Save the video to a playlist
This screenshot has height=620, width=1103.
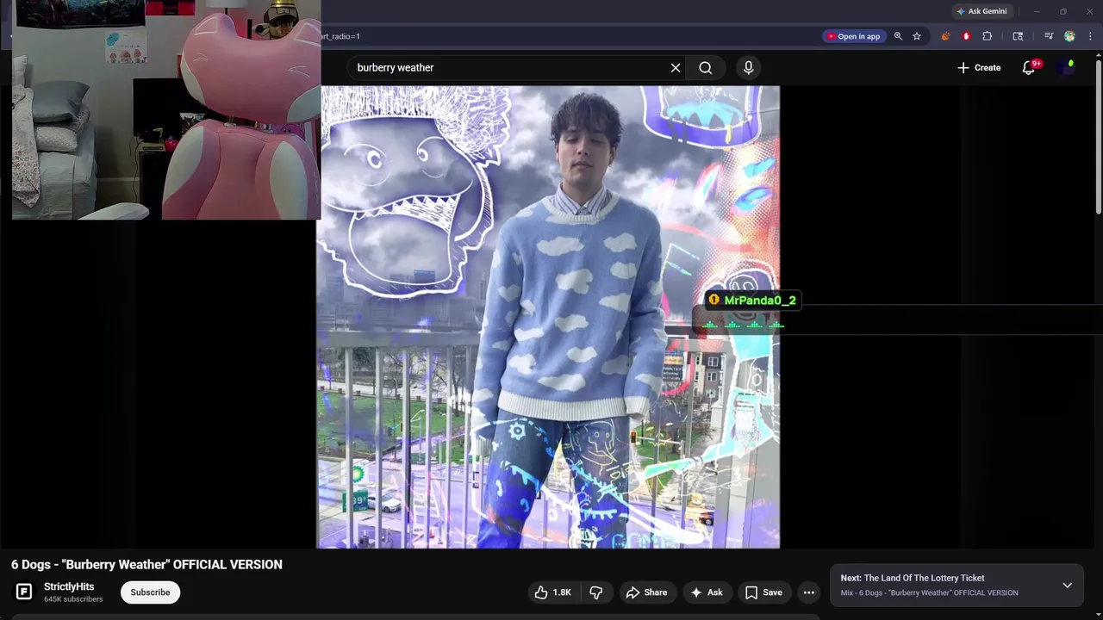click(763, 592)
